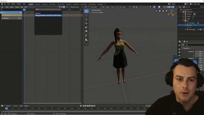
Task: Select the Breakdowner pose tool
Action: click(86, 44)
